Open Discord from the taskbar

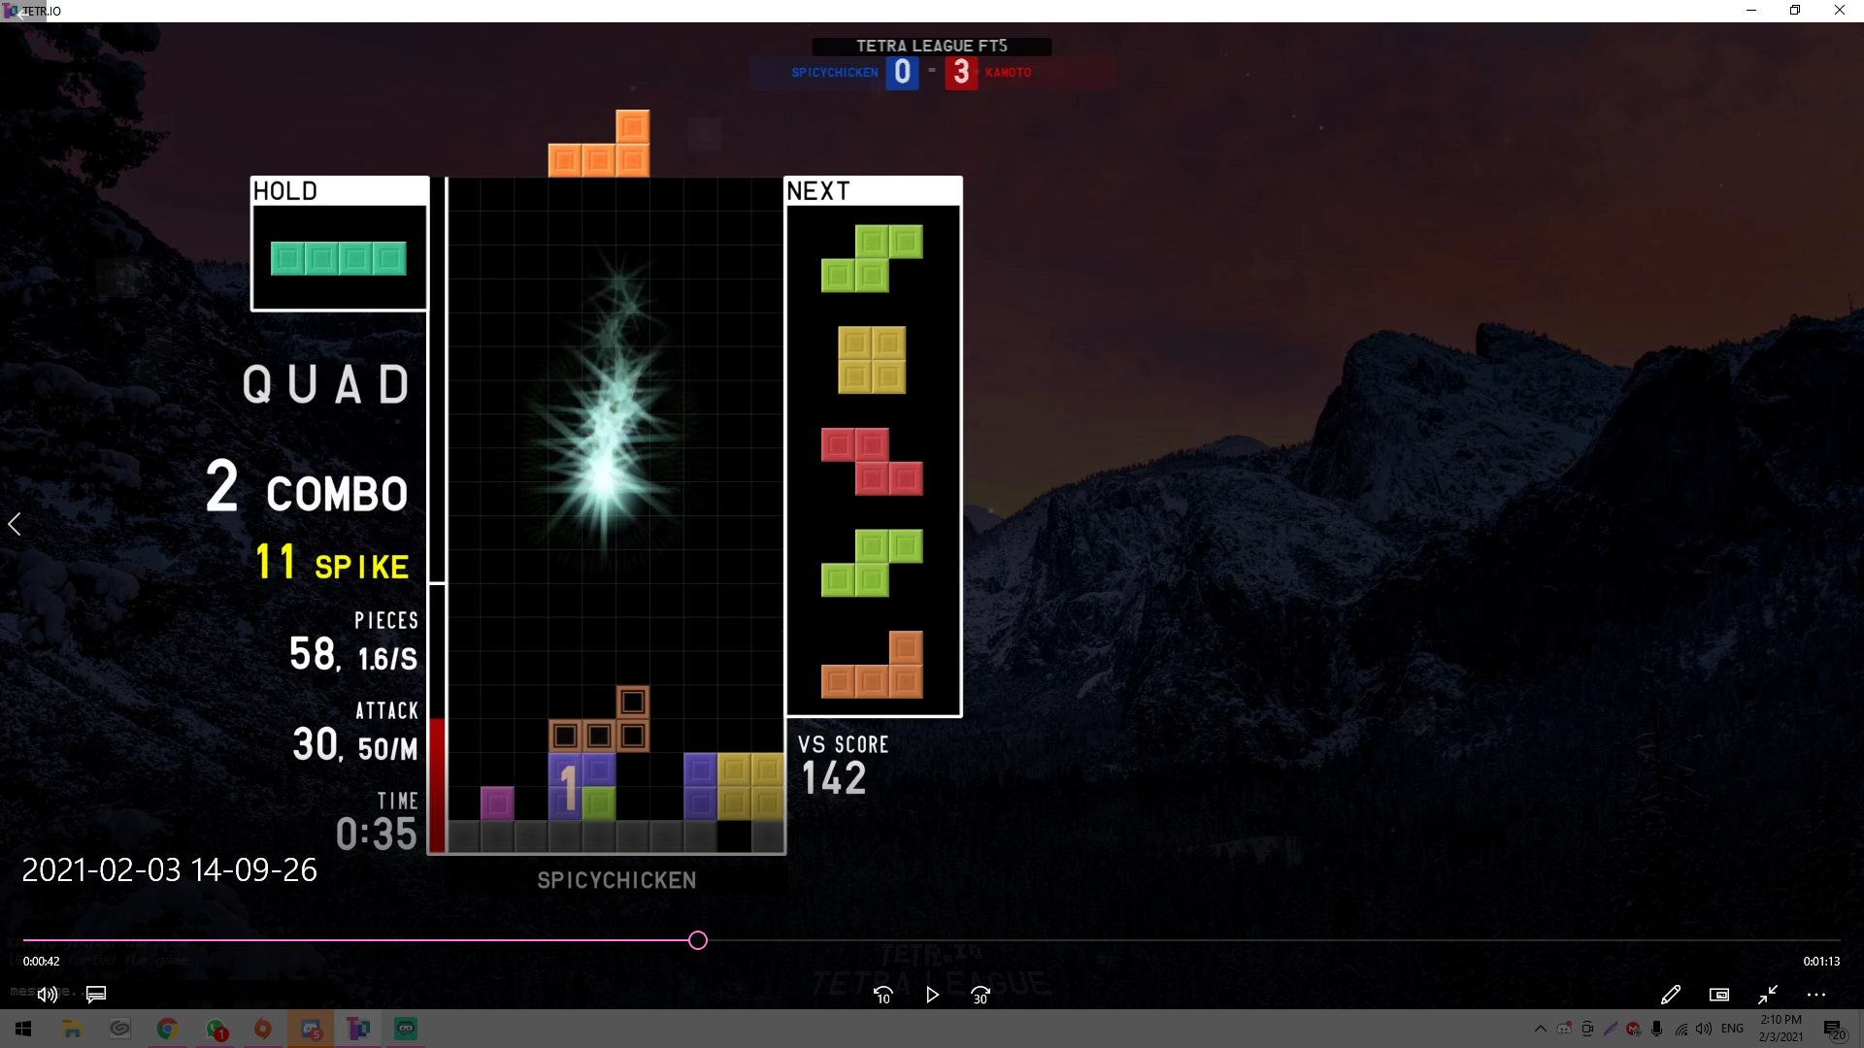[x=311, y=1030]
